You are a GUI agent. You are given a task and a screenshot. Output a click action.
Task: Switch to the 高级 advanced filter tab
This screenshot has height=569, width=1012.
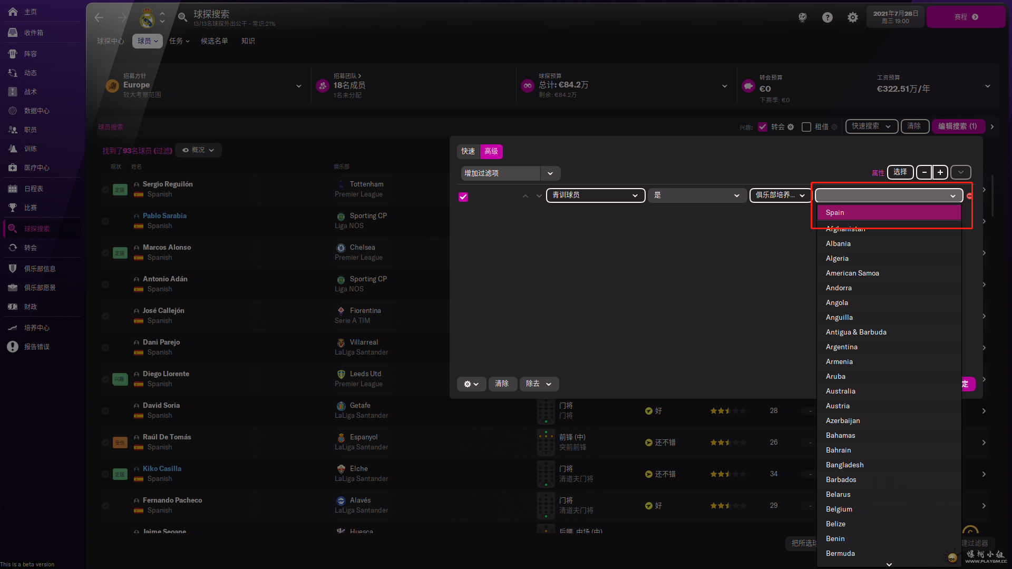click(x=491, y=152)
